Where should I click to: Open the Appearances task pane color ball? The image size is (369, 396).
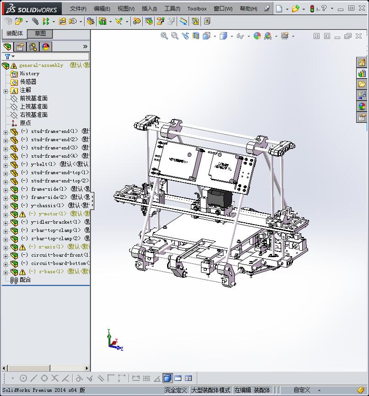(x=362, y=106)
